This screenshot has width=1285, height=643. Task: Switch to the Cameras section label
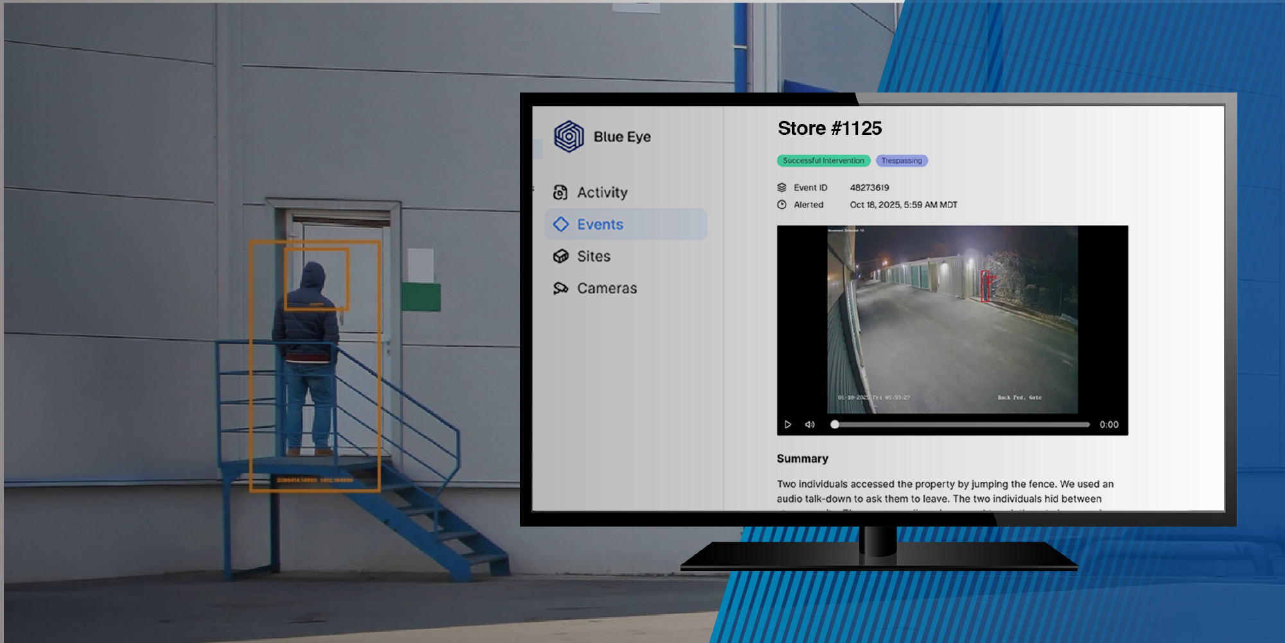607,288
